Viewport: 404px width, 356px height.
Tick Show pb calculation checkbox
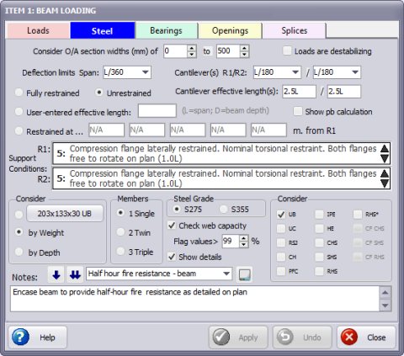pos(298,111)
